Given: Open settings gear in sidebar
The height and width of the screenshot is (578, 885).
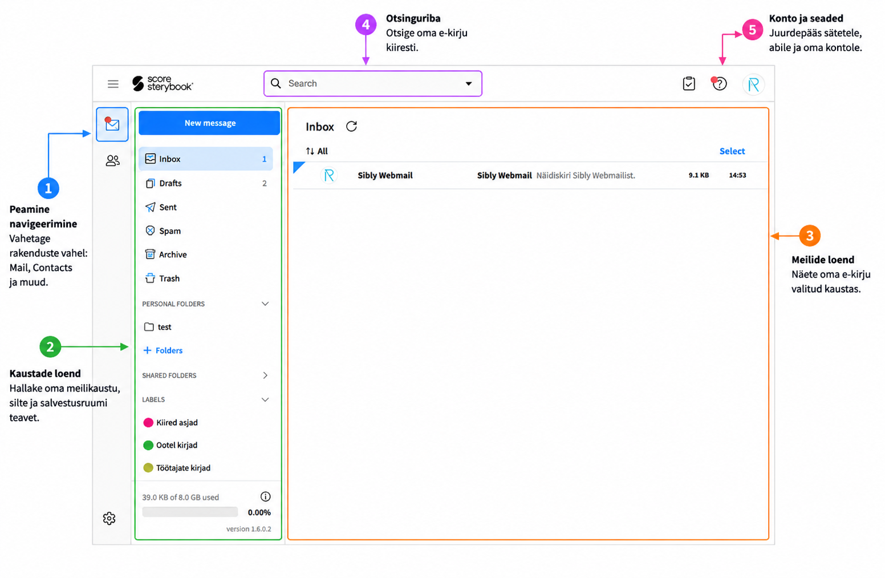Looking at the screenshot, I should (x=109, y=518).
